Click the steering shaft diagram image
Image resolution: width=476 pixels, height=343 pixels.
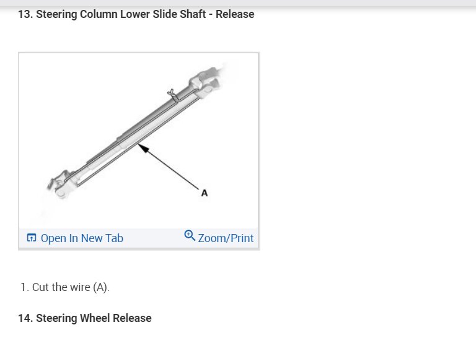click(x=138, y=141)
